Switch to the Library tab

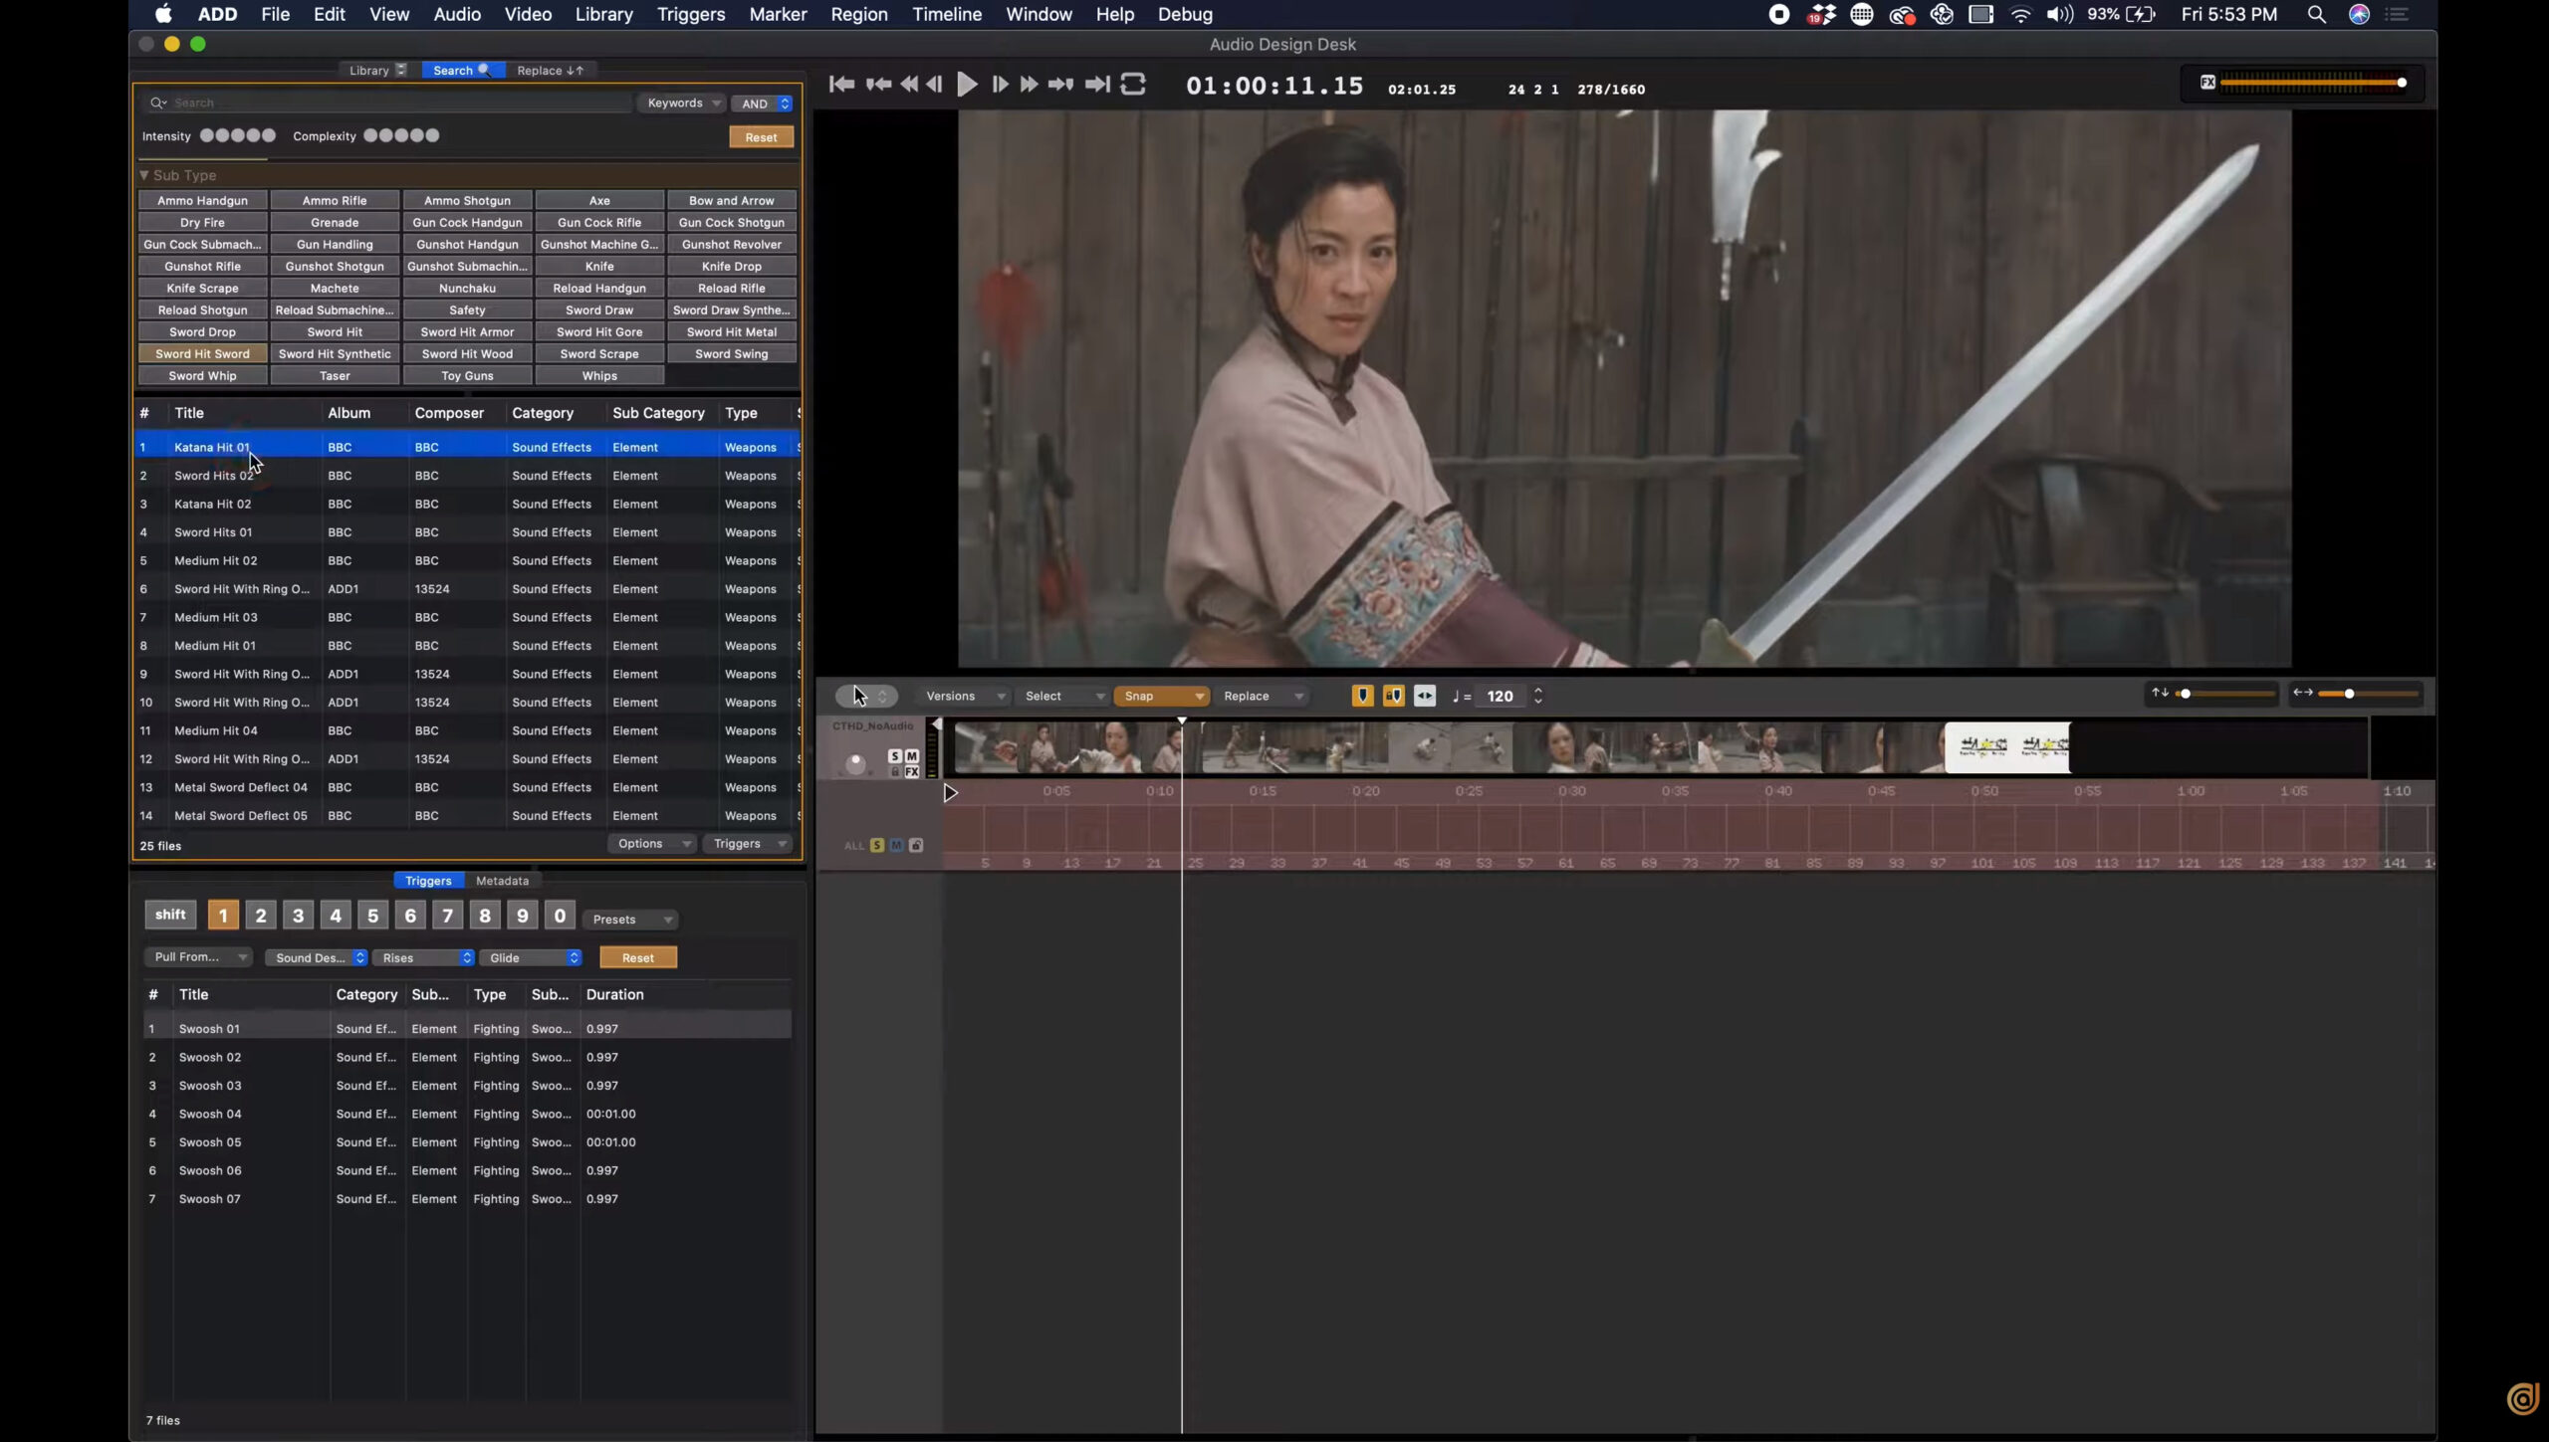pyautogui.click(x=376, y=70)
